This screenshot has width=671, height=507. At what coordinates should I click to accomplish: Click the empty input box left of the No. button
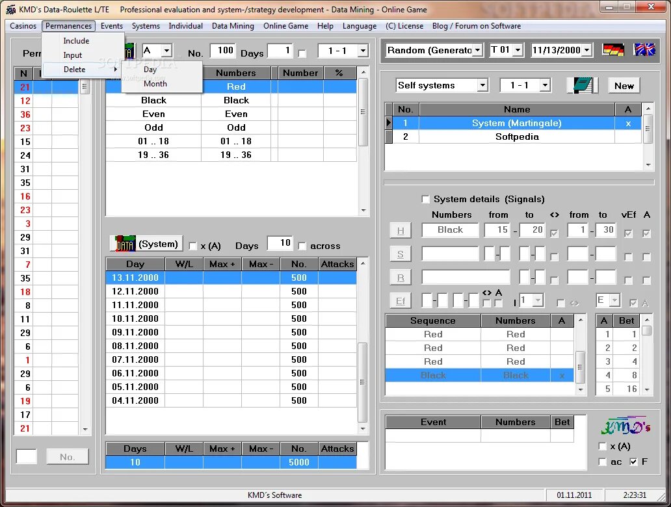tap(27, 456)
